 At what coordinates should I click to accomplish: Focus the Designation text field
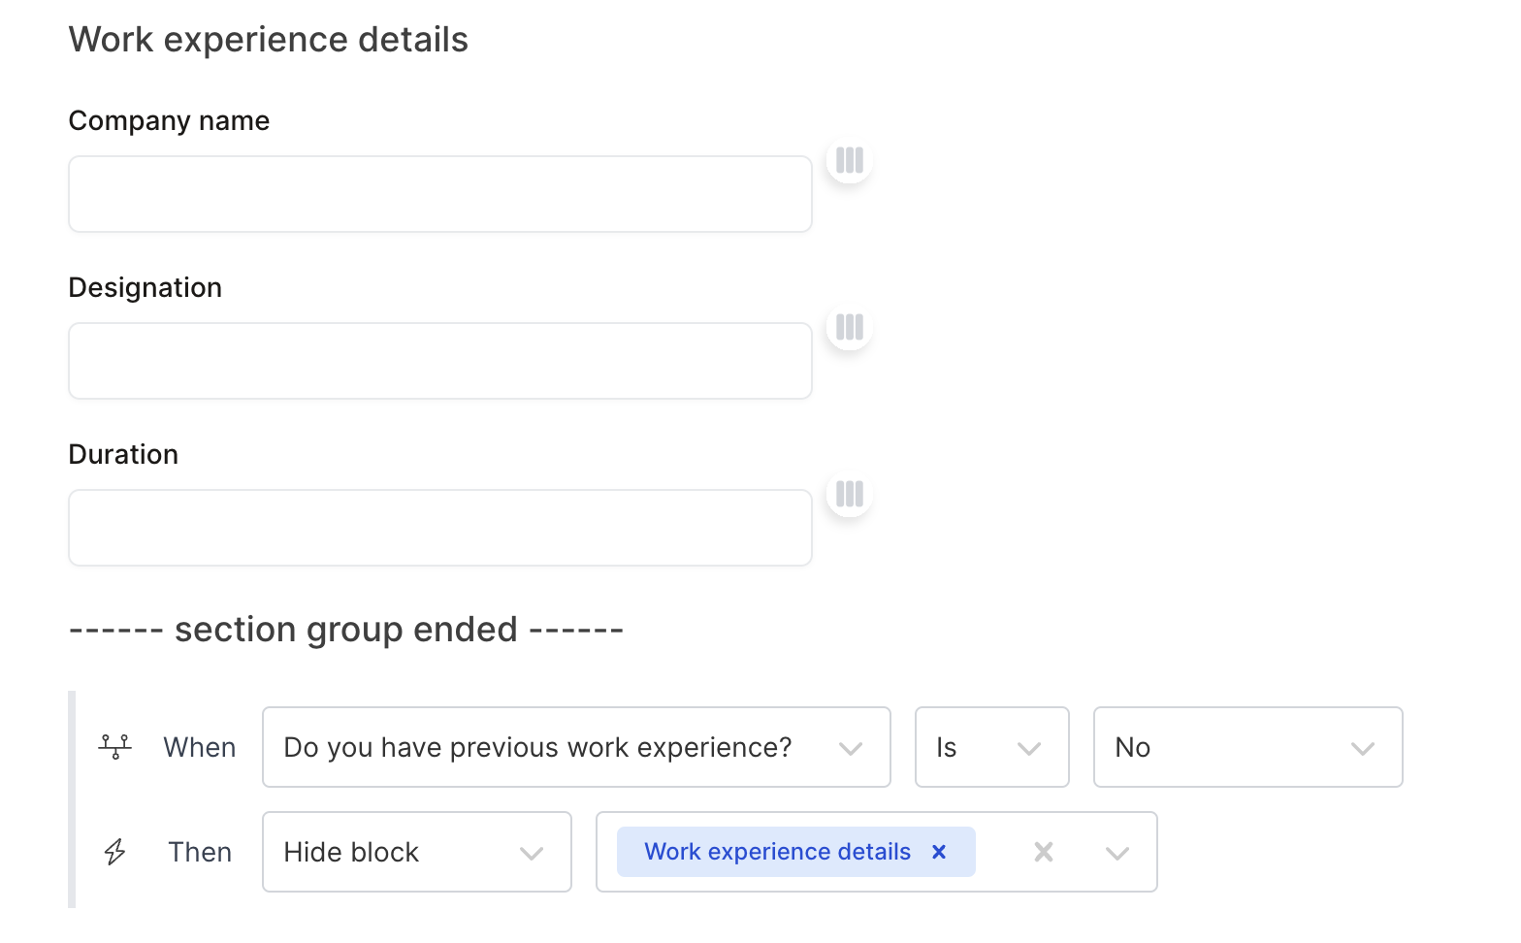coord(440,361)
